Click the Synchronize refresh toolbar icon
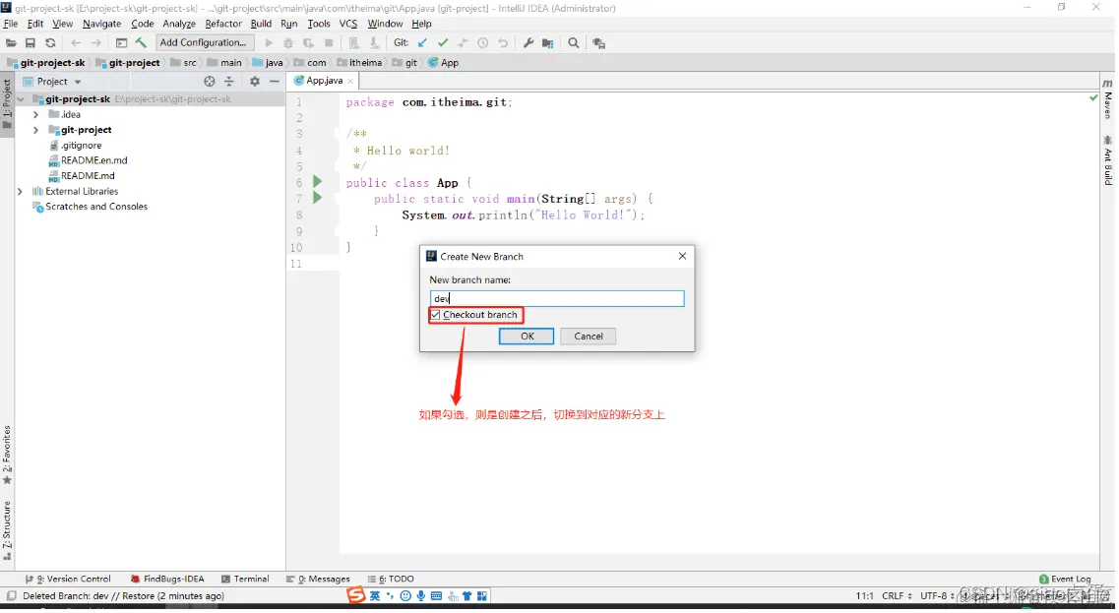 pyautogui.click(x=50, y=43)
